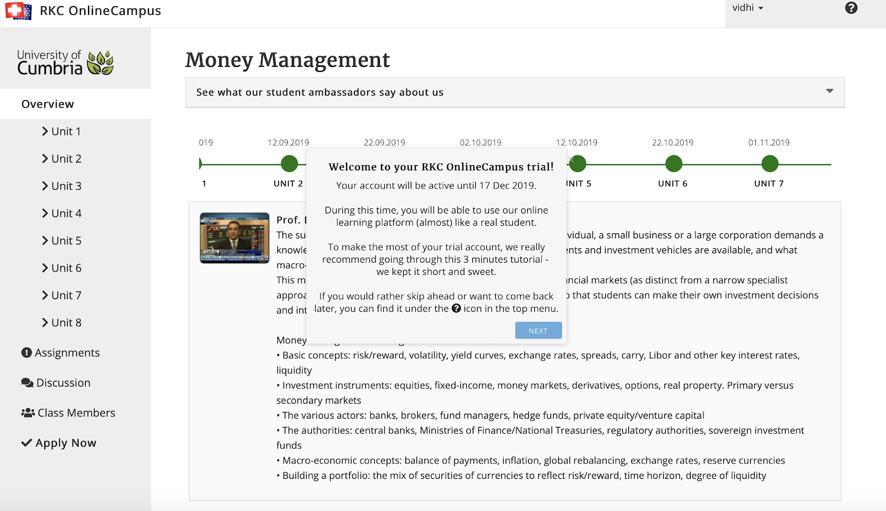Expand Unit 3 in the sidebar
The width and height of the screenshot is (886, 511).
coord(61,186)
